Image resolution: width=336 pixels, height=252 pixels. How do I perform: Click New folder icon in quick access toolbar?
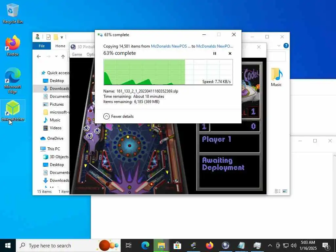[x=56, y=37]
